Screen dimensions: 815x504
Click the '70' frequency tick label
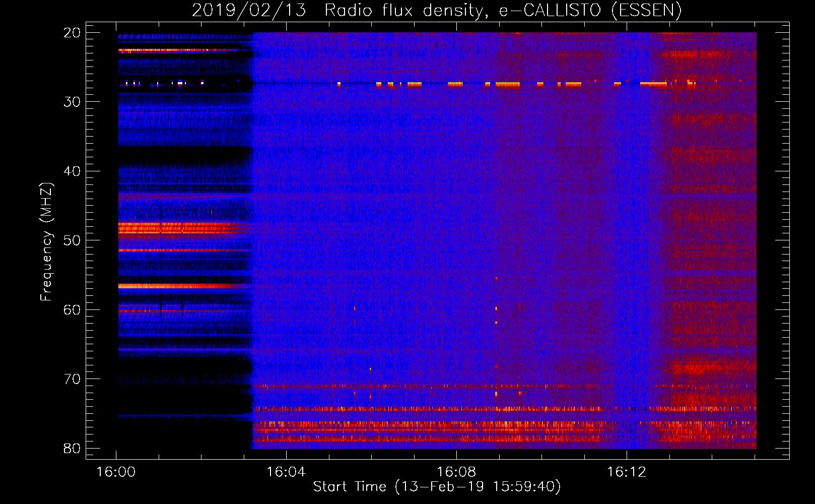coord(72,379)
